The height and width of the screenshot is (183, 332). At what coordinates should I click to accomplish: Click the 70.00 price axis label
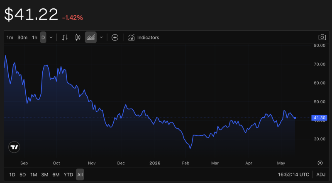(x=320, y=64)
